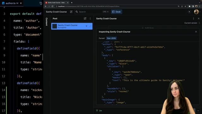Click the Sanity Crash Course studio title

56,12
